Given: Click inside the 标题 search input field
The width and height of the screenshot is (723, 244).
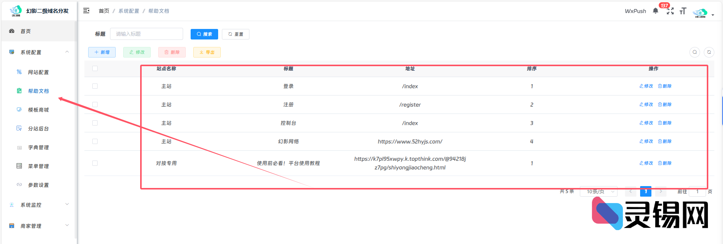Looking at the screenshot, I should (146, 34).
